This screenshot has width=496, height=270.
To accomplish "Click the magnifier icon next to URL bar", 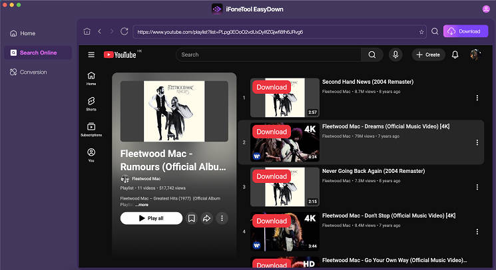I will [435, 31].
